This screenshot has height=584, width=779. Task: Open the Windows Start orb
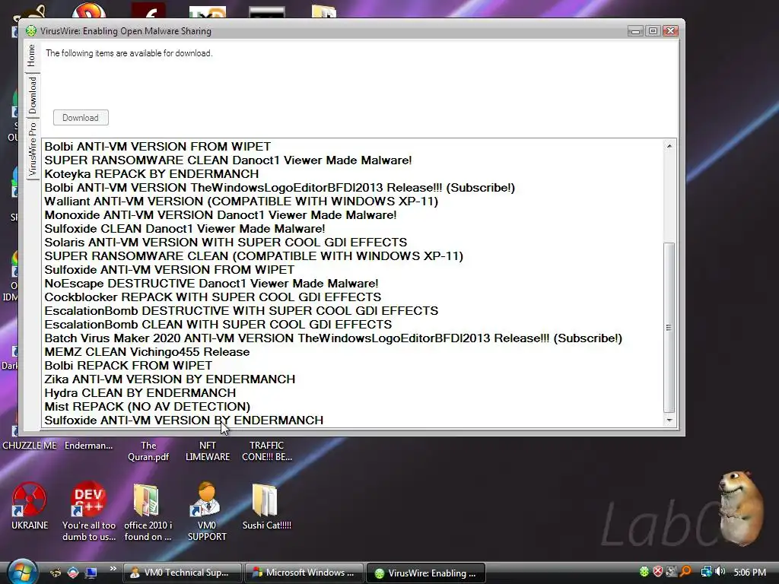pos(21,572)
